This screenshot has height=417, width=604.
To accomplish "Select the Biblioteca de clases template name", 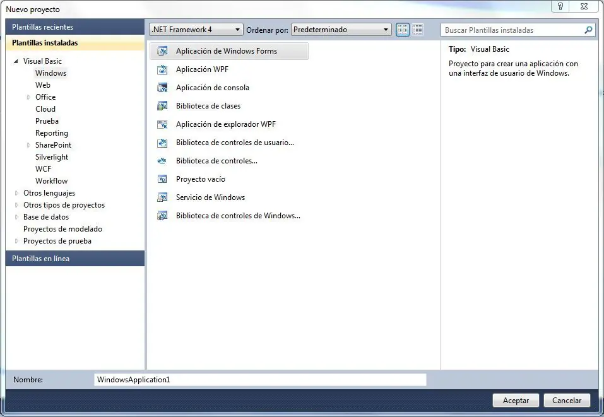I will tap(208, 106).
